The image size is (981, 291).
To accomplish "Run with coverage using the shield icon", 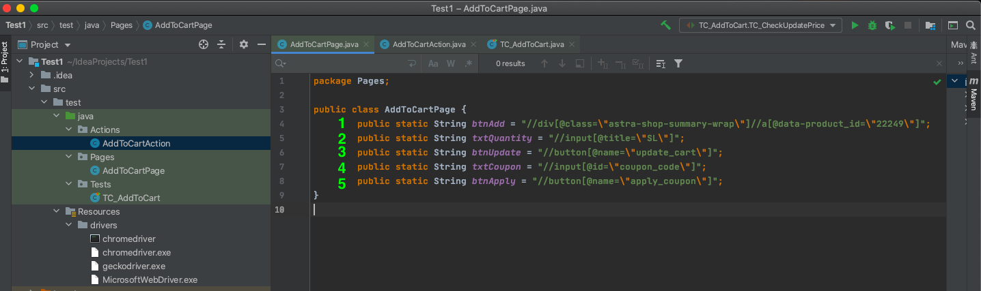I will [889, 25].
